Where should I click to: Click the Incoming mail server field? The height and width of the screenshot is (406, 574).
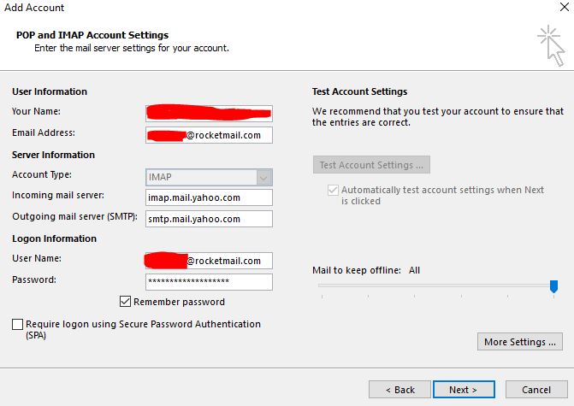coord(209,197)
